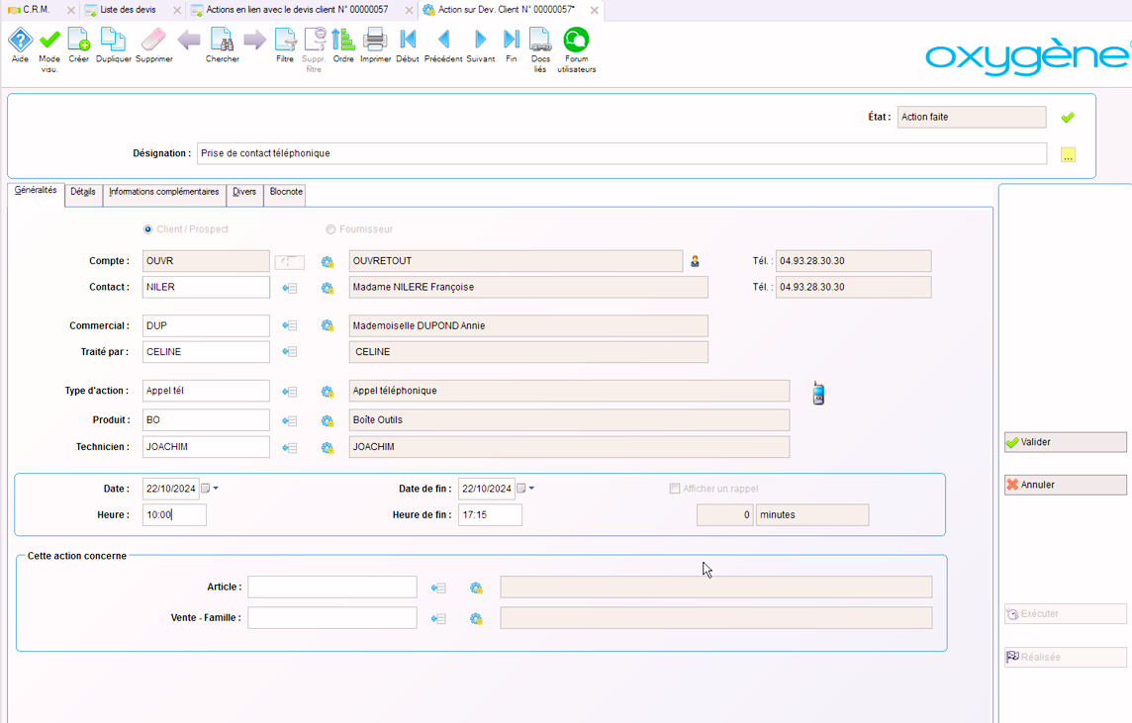
Task: Click the yellow swatch button beside Désignation
Action: pyautogui.click(x=1068, y=155)
